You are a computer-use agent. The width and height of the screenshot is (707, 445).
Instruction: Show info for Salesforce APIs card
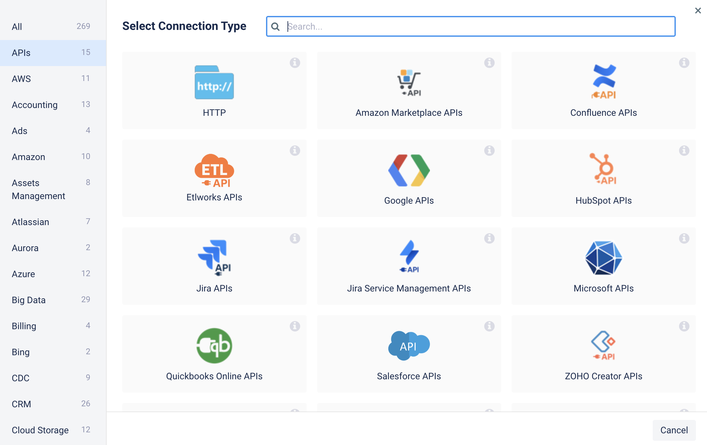pyautogui.click(x=489, y=326)
